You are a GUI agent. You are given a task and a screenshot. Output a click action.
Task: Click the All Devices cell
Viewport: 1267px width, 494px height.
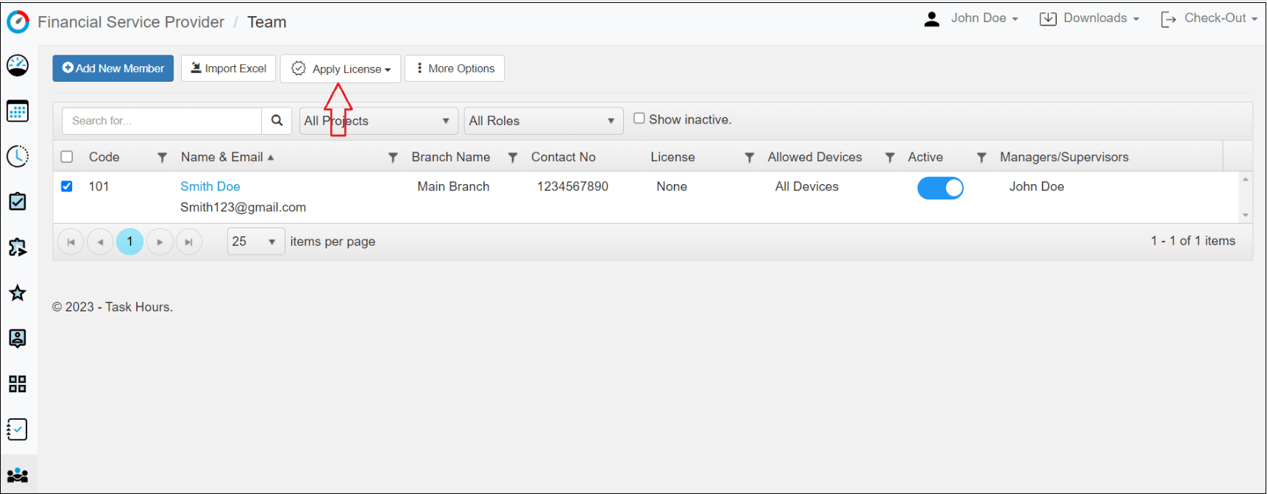tap(806, 186)
